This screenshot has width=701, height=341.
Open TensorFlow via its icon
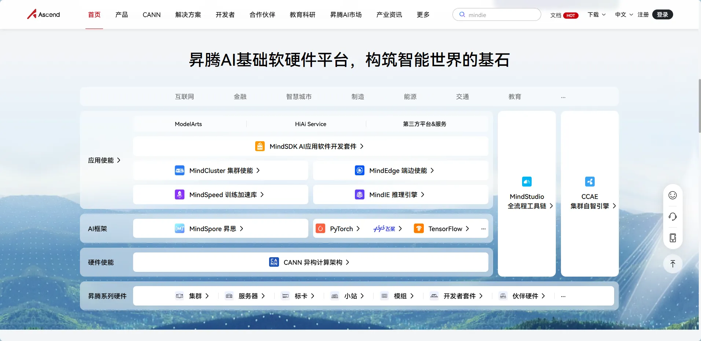point(418,228)
